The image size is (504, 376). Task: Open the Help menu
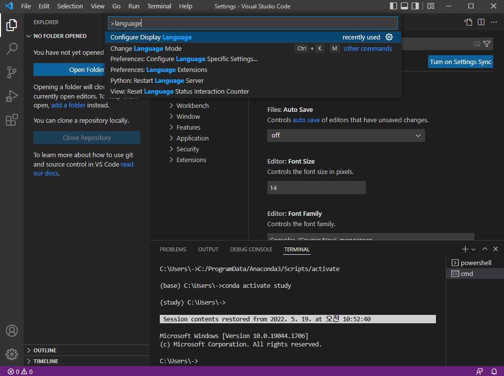[185, 6]
